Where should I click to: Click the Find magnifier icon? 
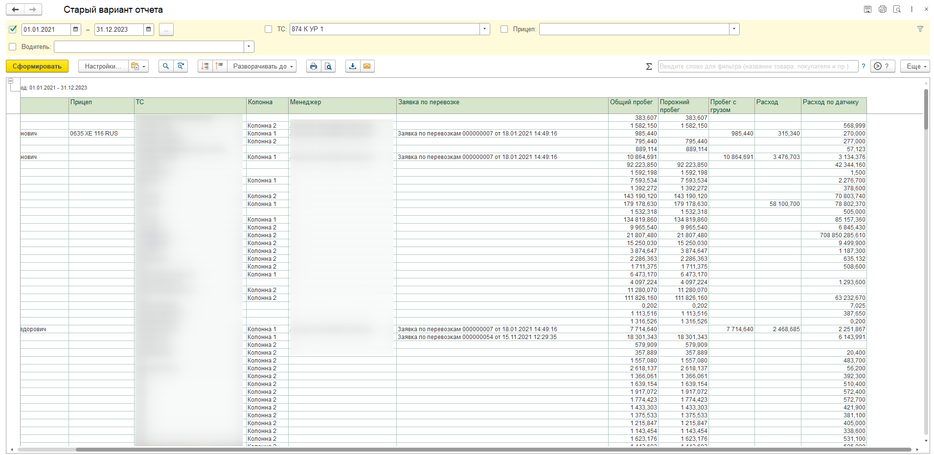(166, 67)
